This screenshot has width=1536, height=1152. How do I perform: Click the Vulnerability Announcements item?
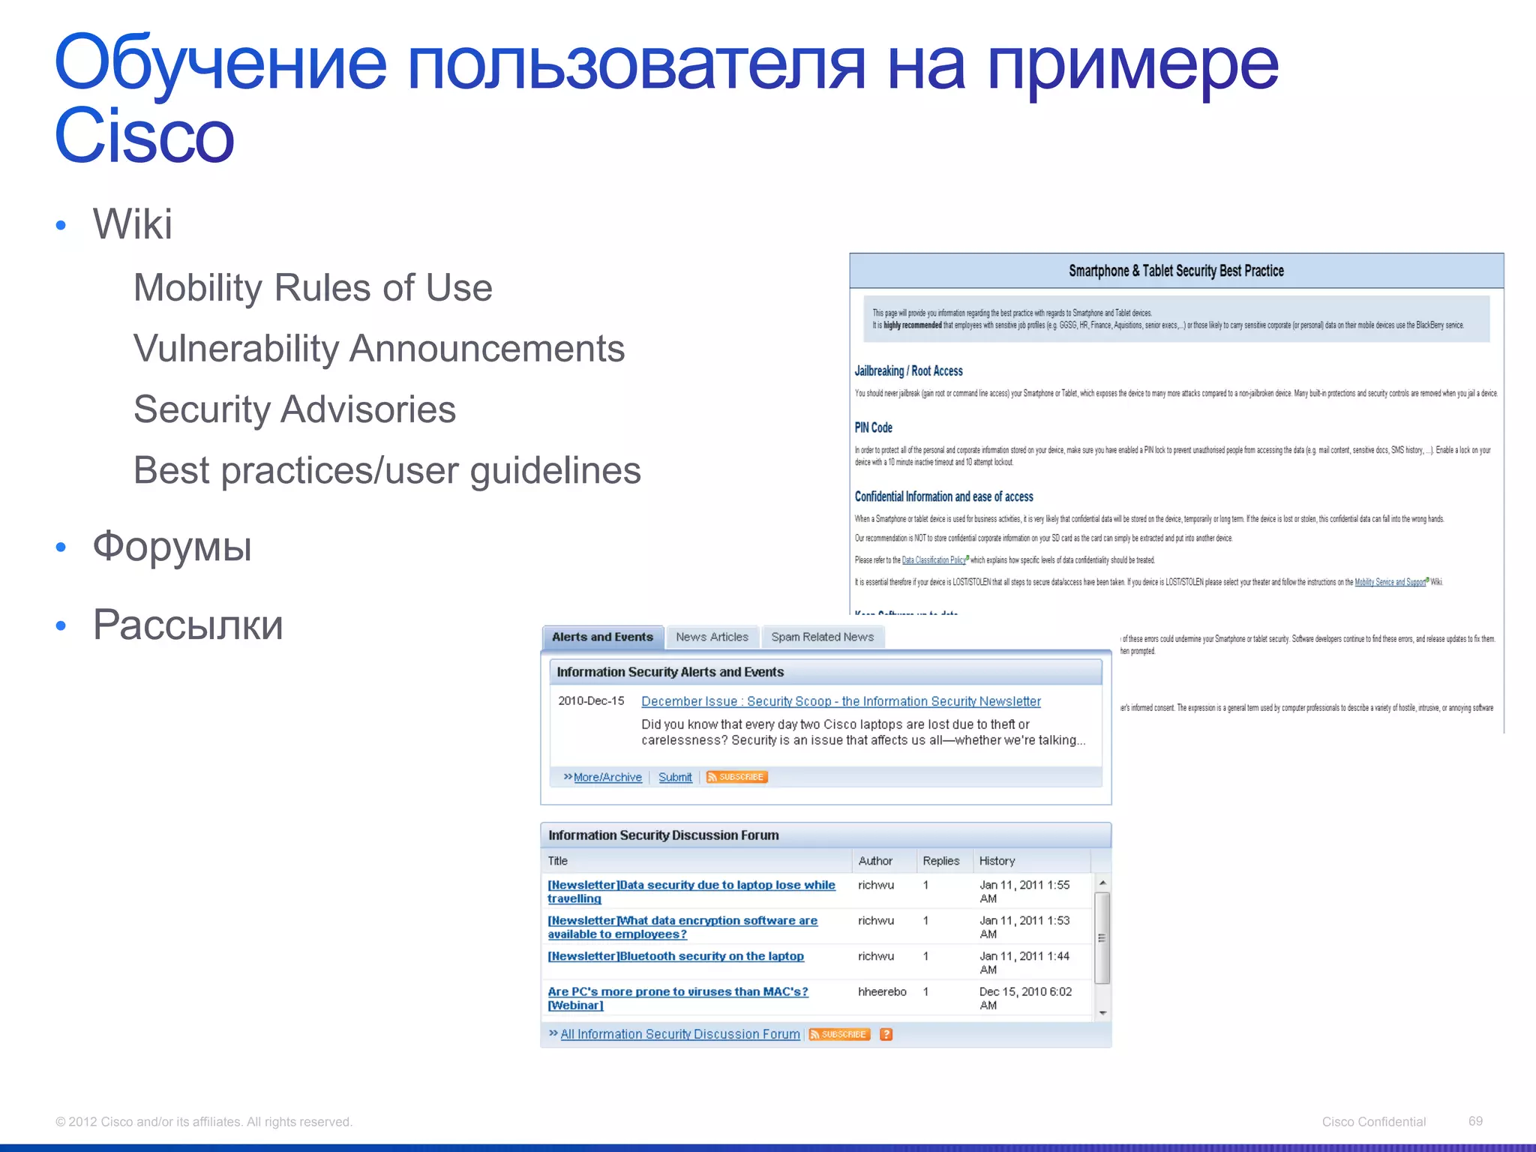click(x=379, y=348)
